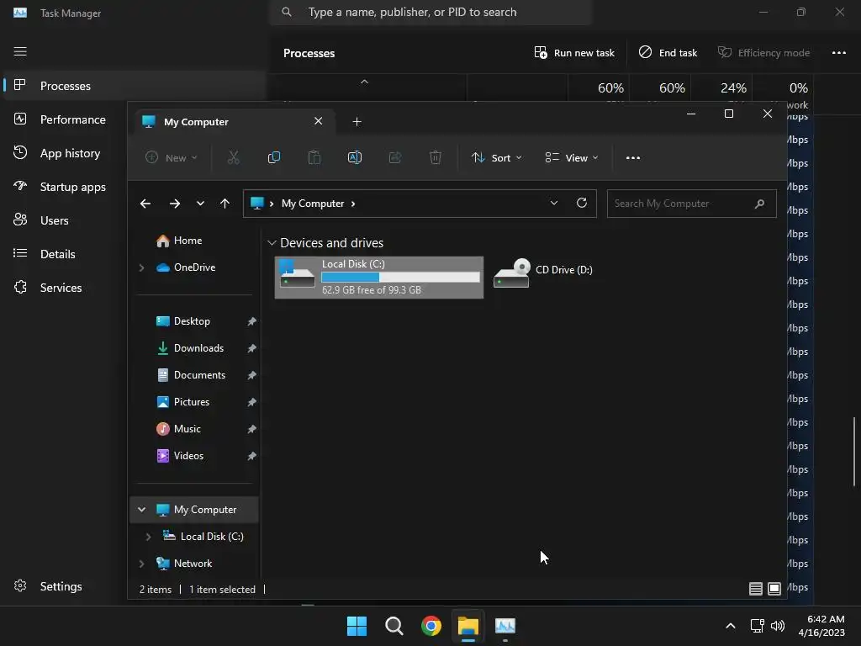861x646 pixels.
Task: Click Task Manager icon on taskbar
Action: click(x=505, y=626)
